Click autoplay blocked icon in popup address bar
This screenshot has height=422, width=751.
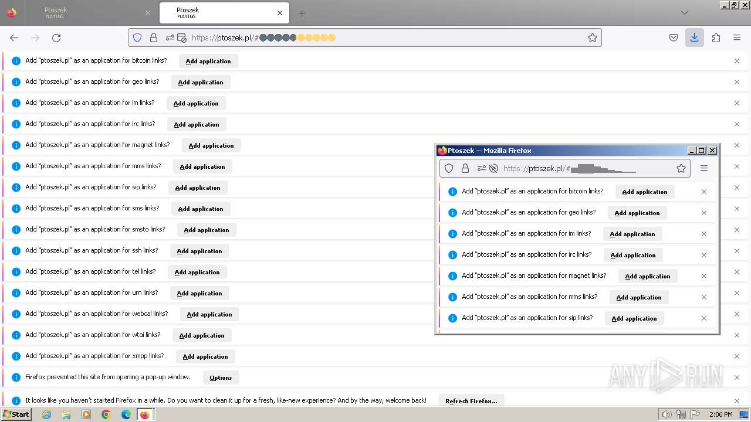pyautogui.click(x=493, y=168)
